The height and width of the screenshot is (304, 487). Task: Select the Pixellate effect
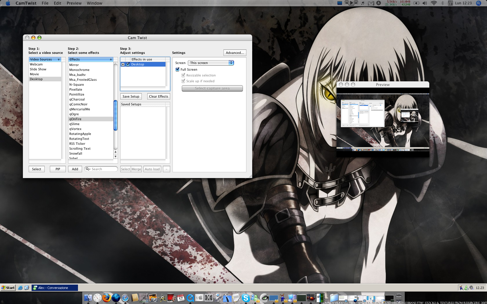point(91,89)
